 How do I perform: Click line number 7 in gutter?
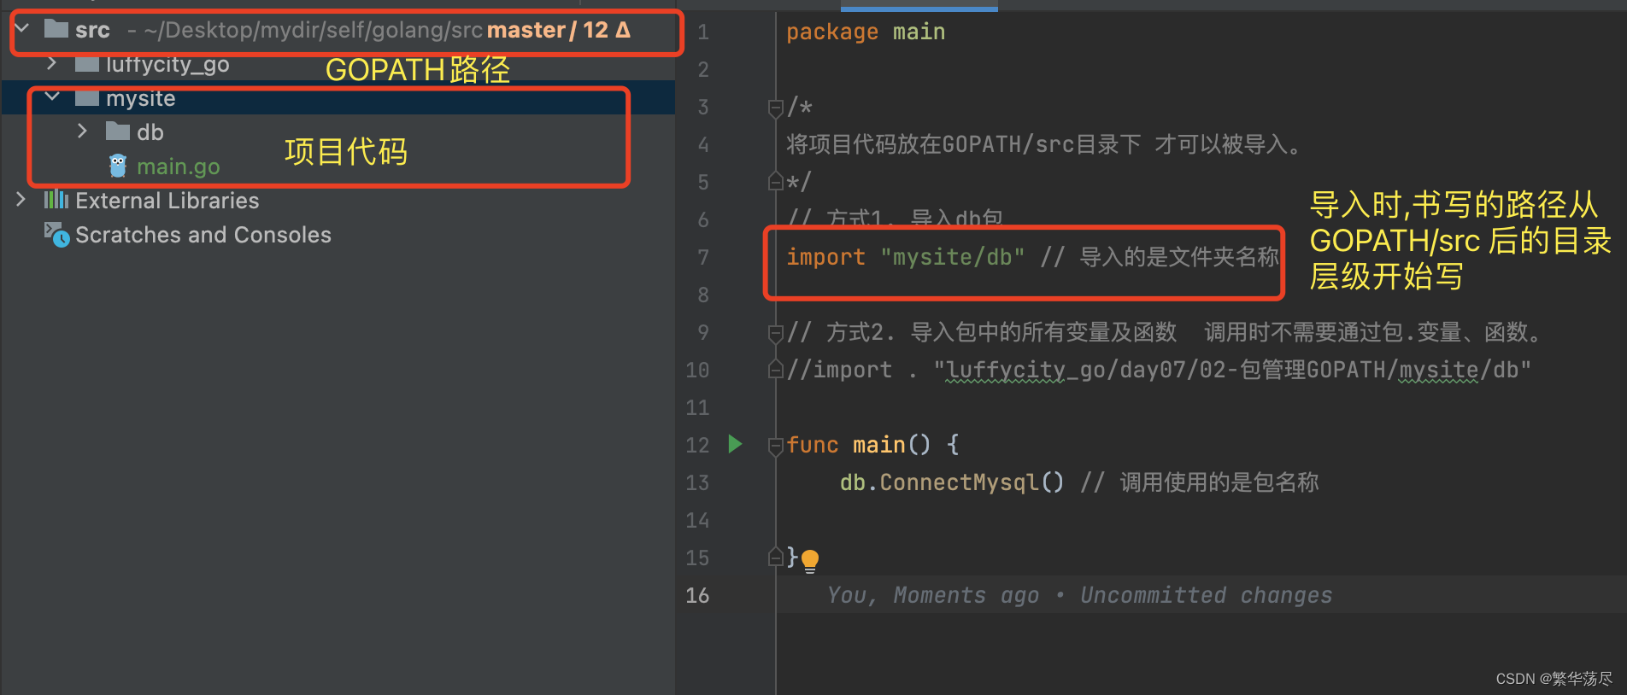click(x=703, y=257)
